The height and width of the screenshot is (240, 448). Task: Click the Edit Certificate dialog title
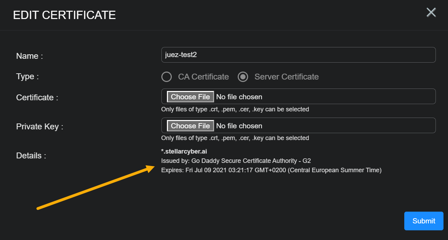coord(65,15)
